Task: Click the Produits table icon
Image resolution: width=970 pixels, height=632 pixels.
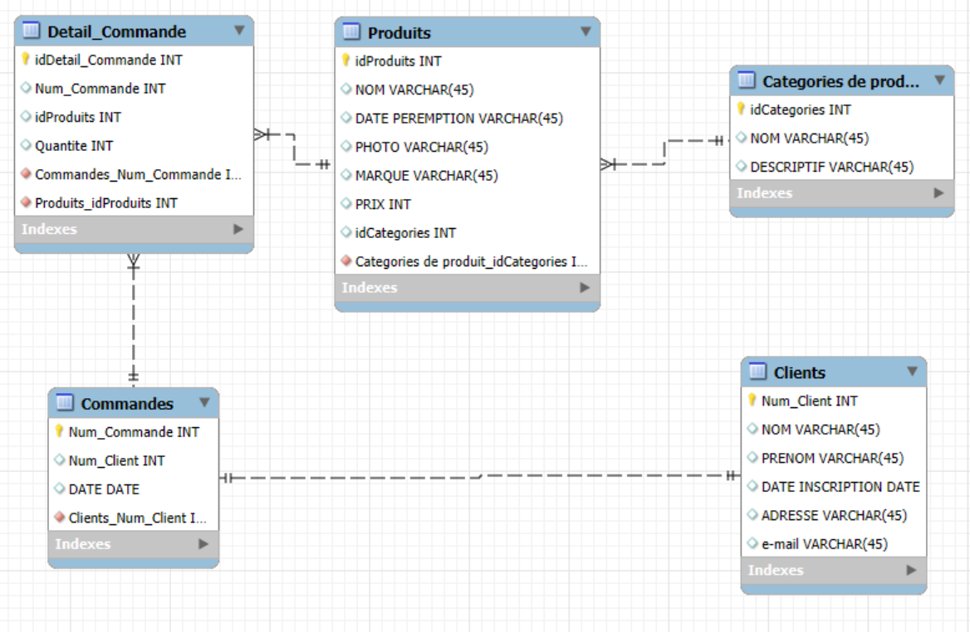Action: (x=351, y=32)
